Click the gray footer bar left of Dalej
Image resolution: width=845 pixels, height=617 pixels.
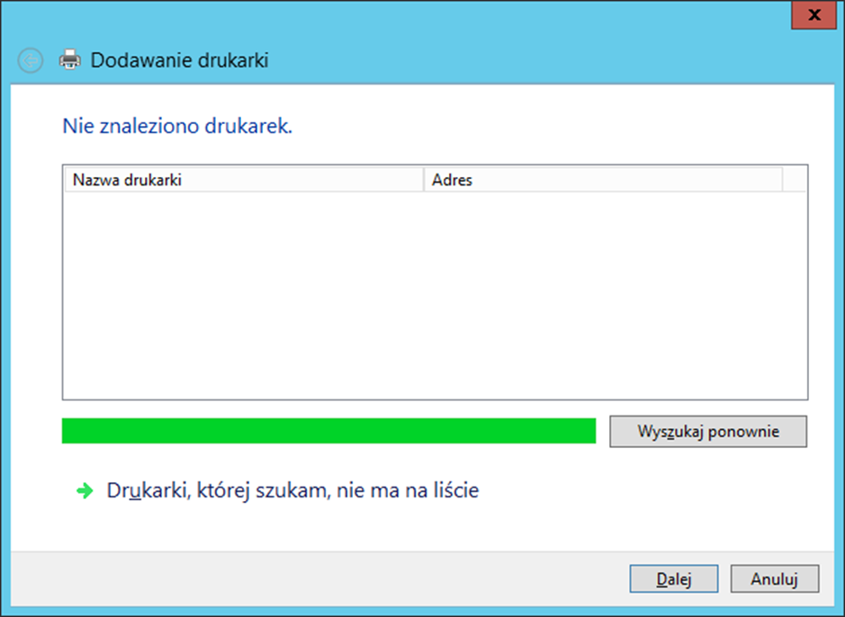pos(315,578)
